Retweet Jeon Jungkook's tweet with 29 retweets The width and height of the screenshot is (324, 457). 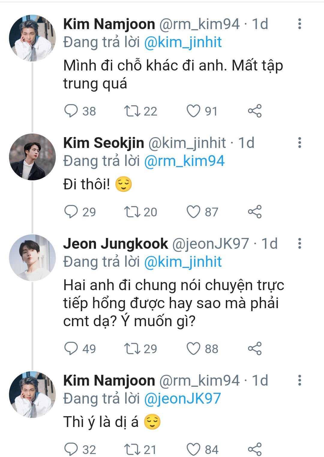(132, 348)
